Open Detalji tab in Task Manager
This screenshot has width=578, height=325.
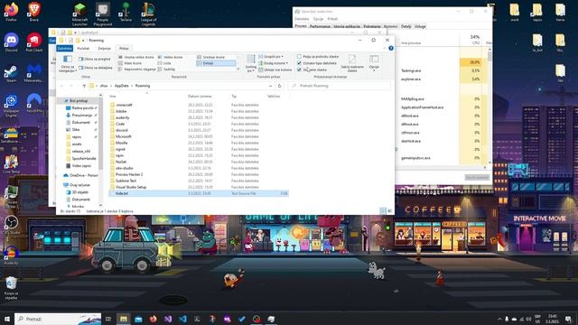[x=406, y=26]
